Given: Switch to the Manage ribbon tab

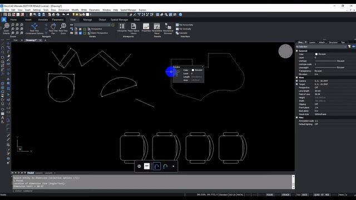Looking at the screenshot, I should [x=87, y=20].
